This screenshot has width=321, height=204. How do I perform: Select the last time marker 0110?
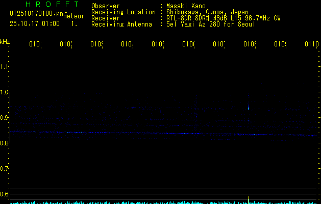click(x=311, y=44)
